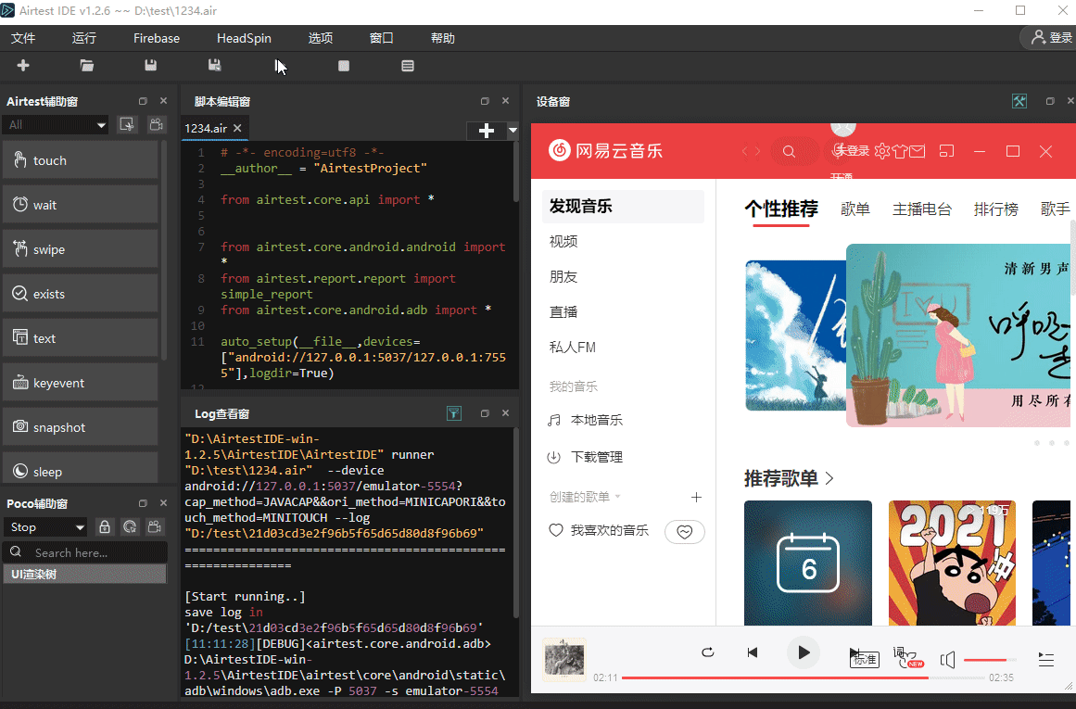Open the messages envelope icon in NetEase Music

pyautogui.click(x=918, y=151)
